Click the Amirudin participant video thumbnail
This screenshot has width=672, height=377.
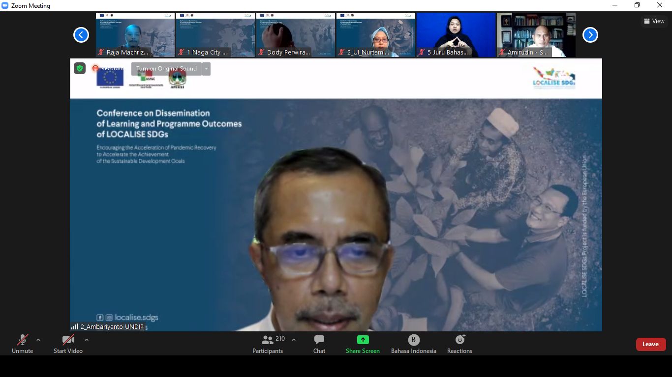tap(536, 35)
